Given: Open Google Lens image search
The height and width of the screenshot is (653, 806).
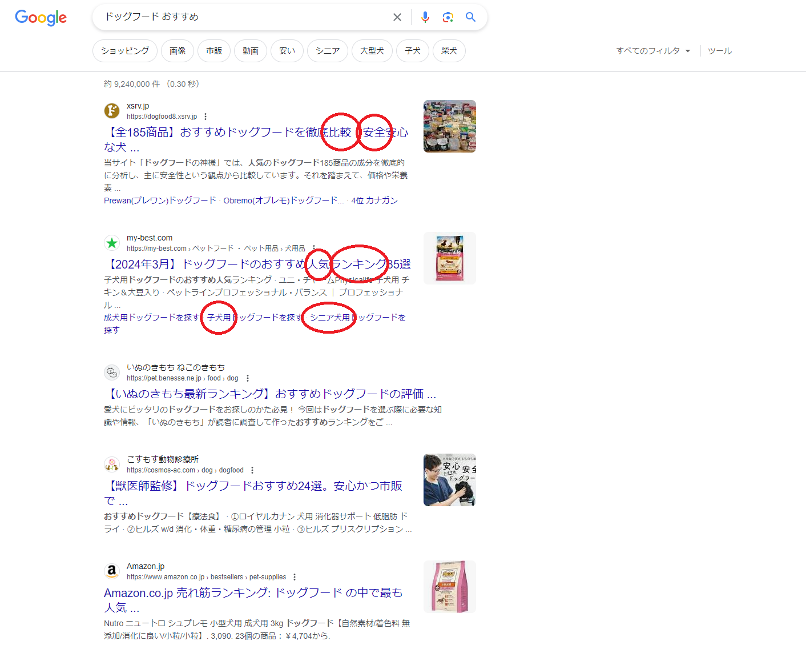Looking at the screenshot, I should pos(448,17).
